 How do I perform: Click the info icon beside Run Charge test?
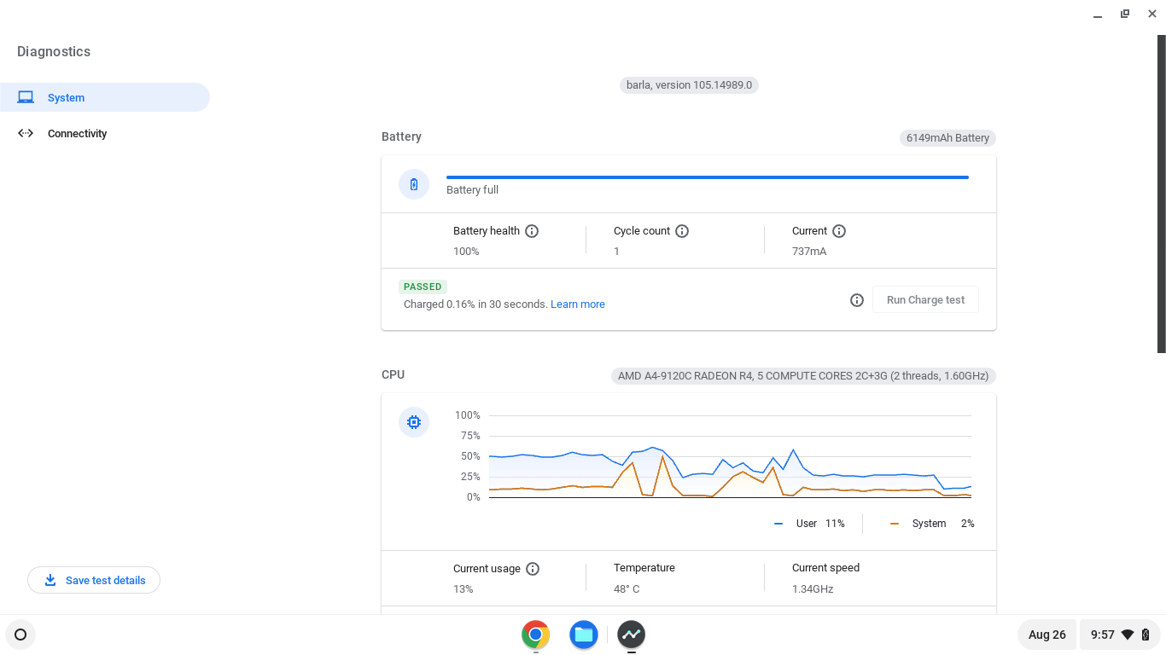(857, 300)
